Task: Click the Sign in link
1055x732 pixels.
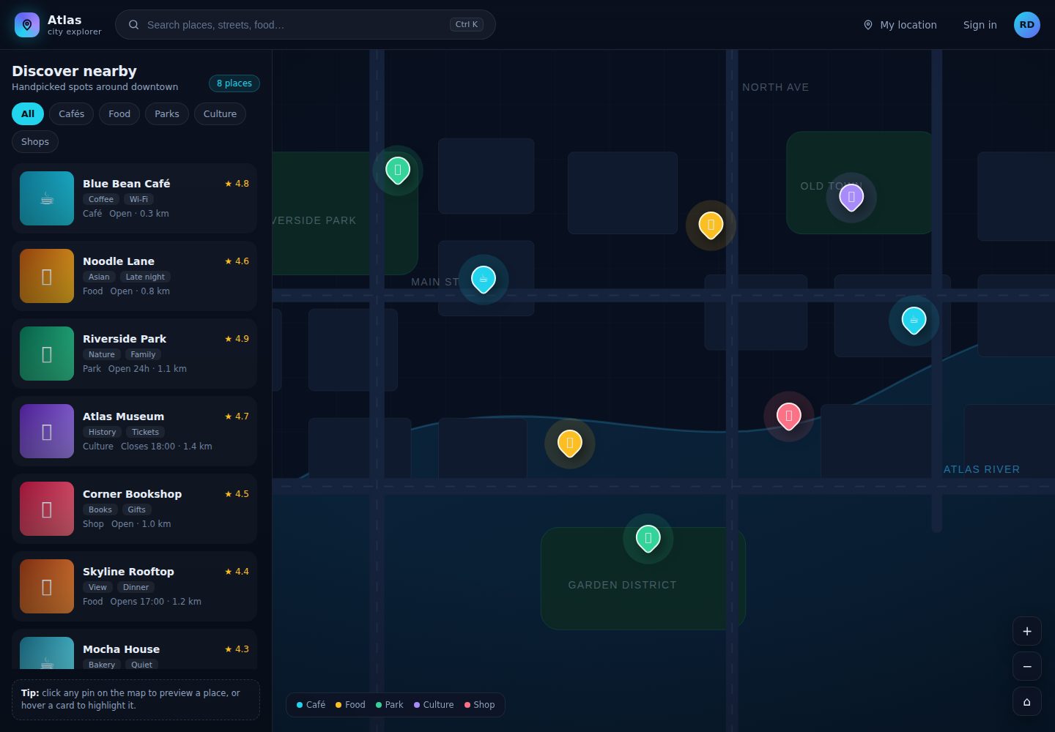Action: click(980, 25)
